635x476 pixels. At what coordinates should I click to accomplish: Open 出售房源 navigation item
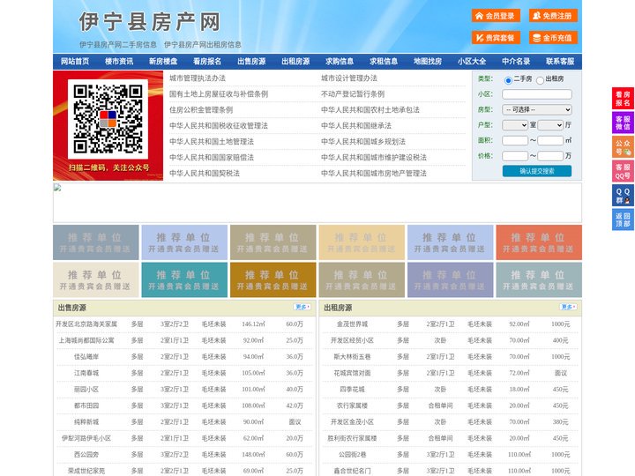click(x=251, y=62)
